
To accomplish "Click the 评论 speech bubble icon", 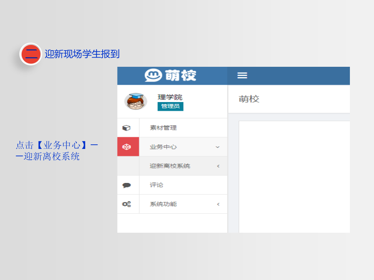I will [126, 185].
